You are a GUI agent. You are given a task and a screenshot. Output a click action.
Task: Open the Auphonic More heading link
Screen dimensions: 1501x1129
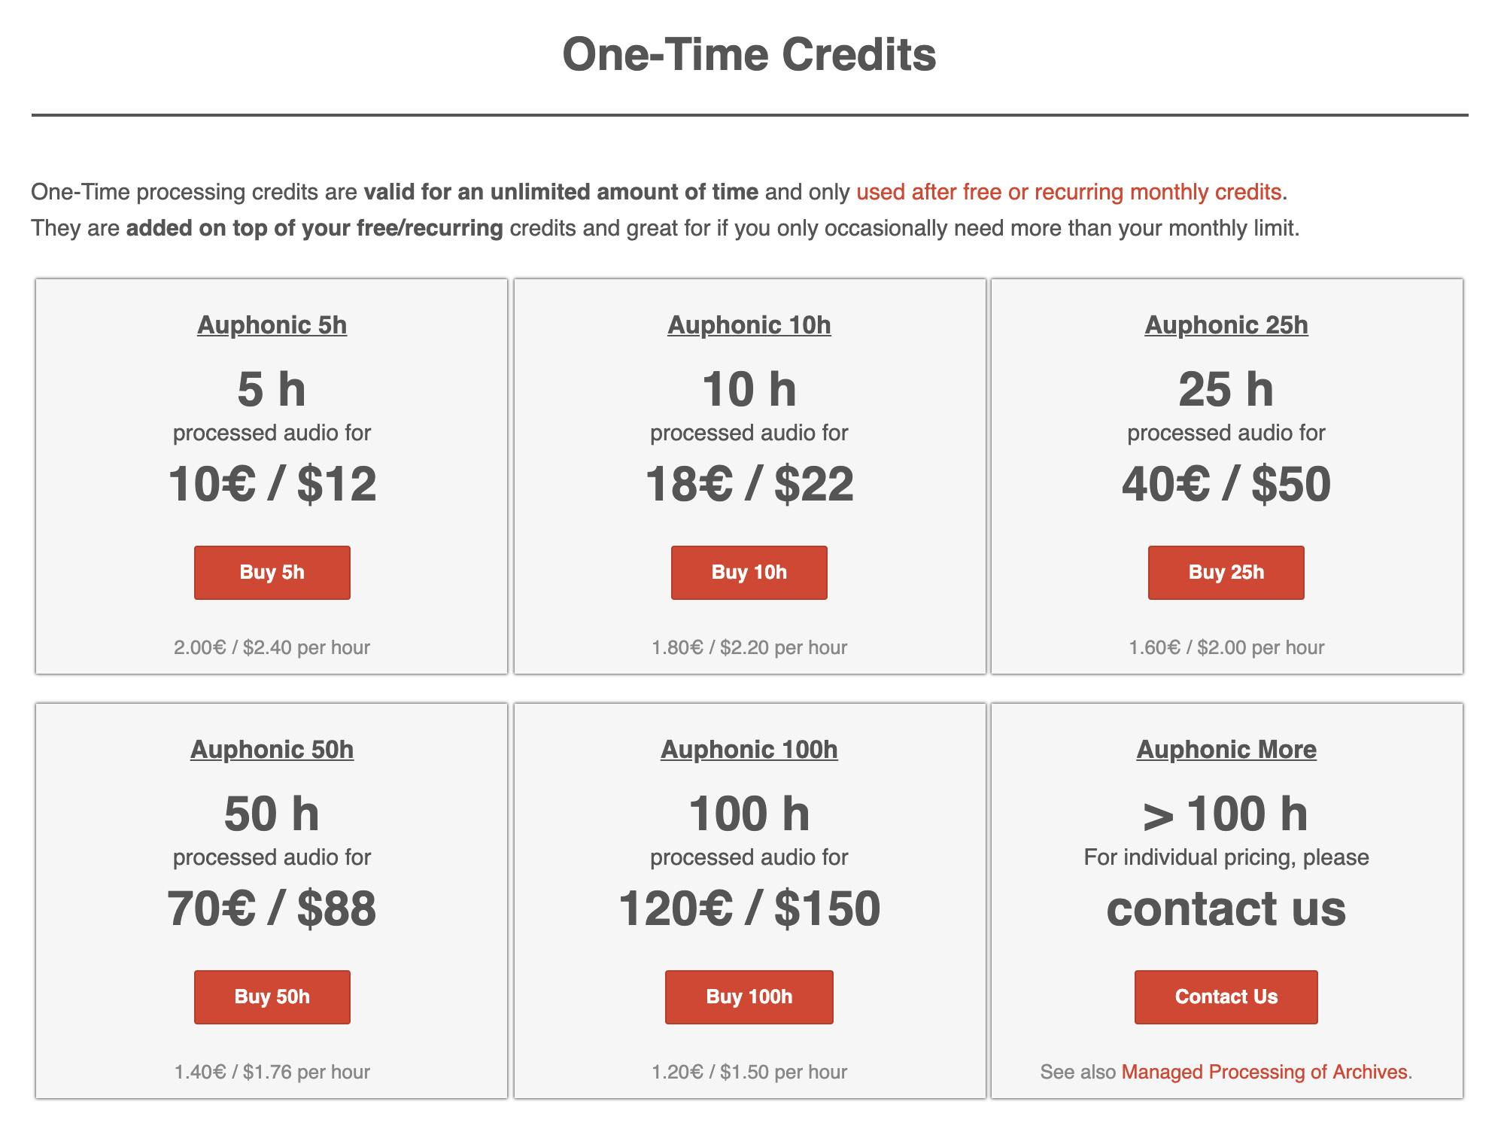(1226, 750)
